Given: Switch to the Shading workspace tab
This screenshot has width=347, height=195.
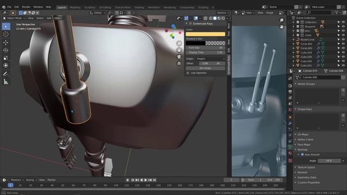Looking at the screenshot, I should 139,7.
